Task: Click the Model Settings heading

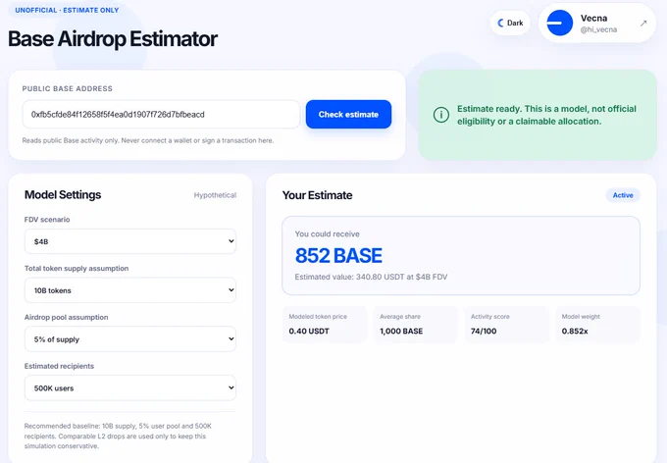Action: coord(63,195)
